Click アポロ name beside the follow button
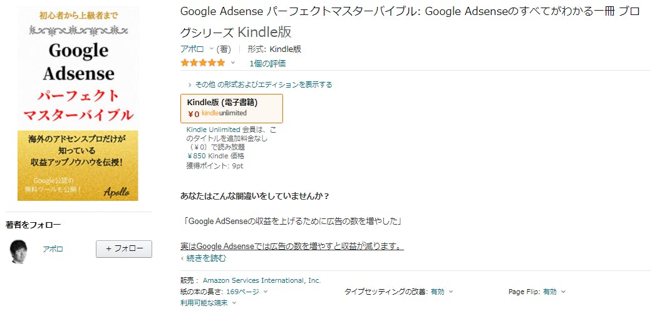662x311 pixels. click(53, 249)
